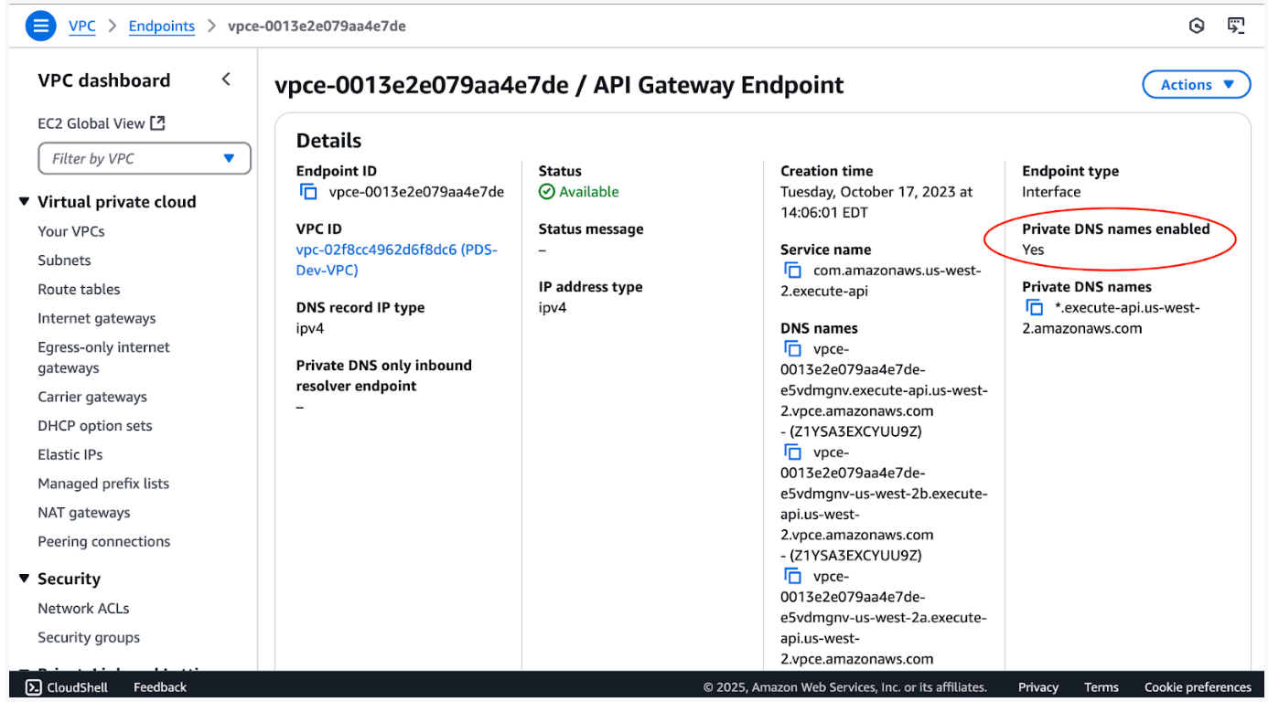The width and height of the screenshot is (1268, 702).
Task: Navigate to Your VPCs
Action: [71, 231]
